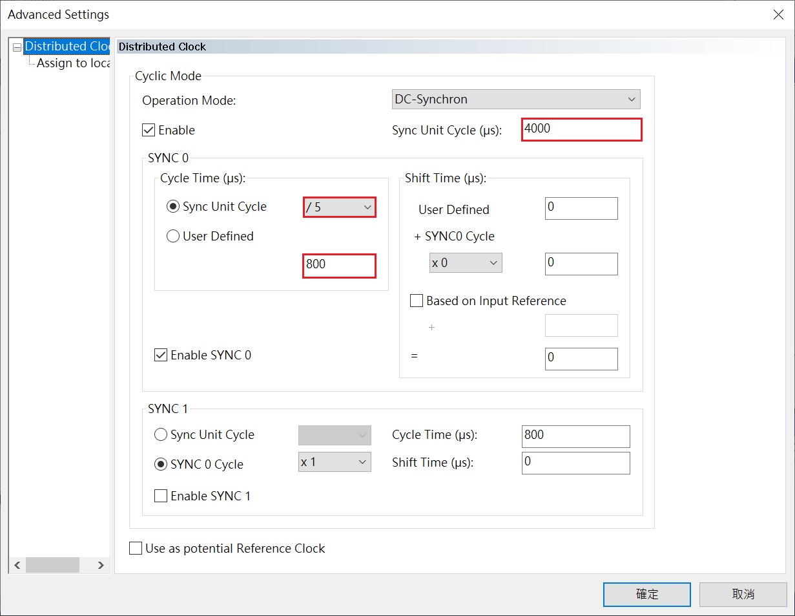Viewport: 795px width, 616px height.
Task: Click the Sync Unit Cycle 4000 field
Action: (581, 129)
